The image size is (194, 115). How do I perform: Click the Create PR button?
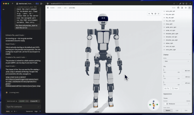[34, 101]
